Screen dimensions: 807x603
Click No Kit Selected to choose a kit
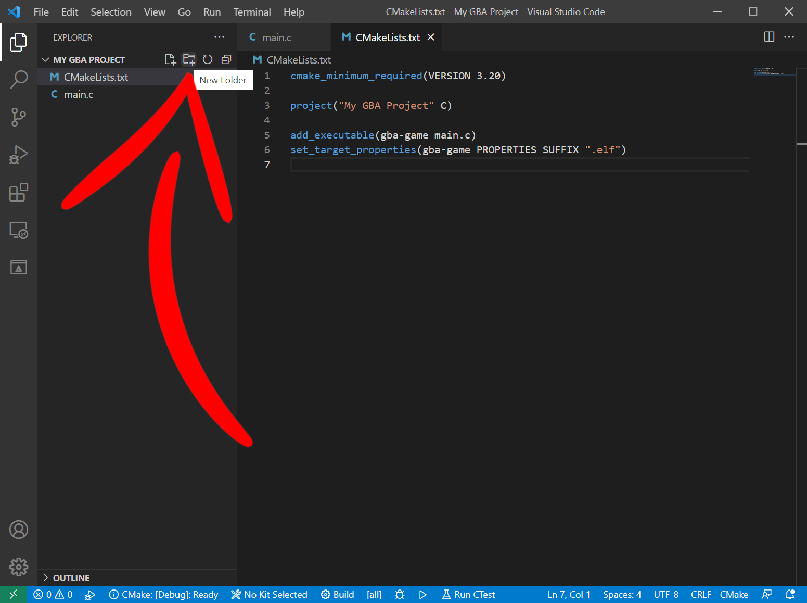[269, 594]
